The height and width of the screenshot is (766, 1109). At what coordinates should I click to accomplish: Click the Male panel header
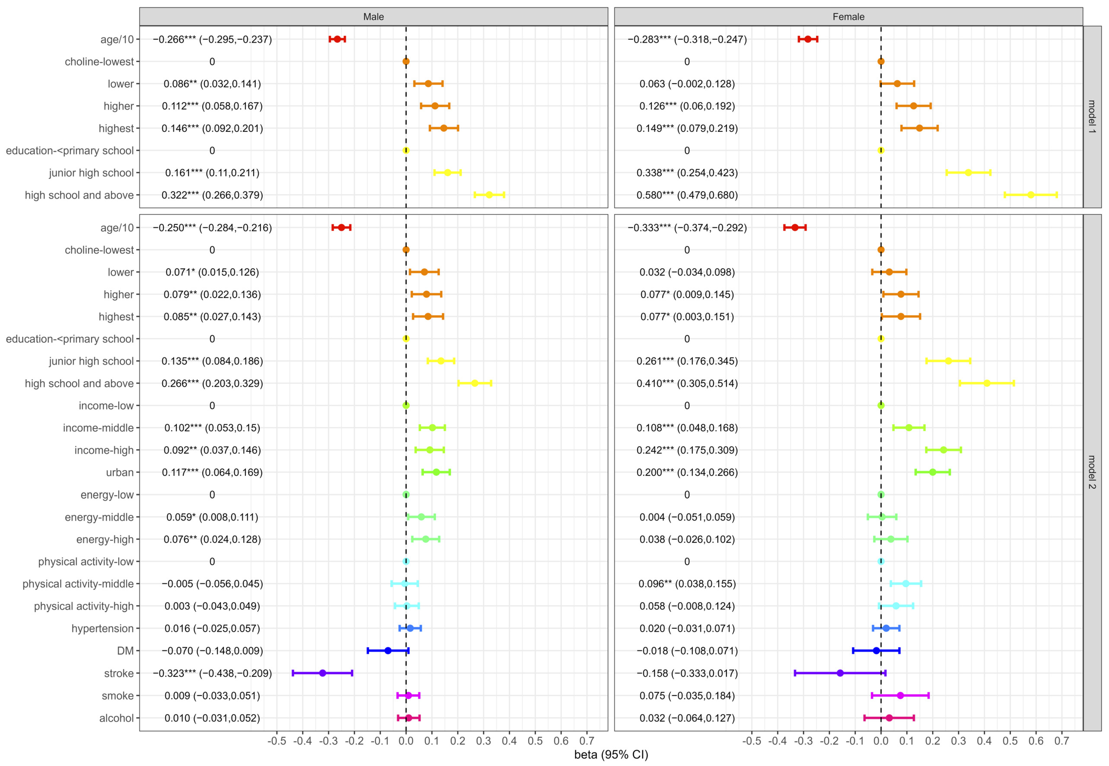click(373, 17)
